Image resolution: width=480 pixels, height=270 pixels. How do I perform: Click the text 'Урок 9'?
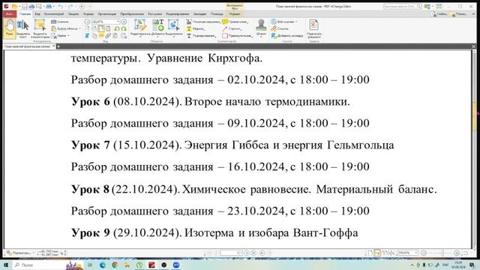click(90, 232)
